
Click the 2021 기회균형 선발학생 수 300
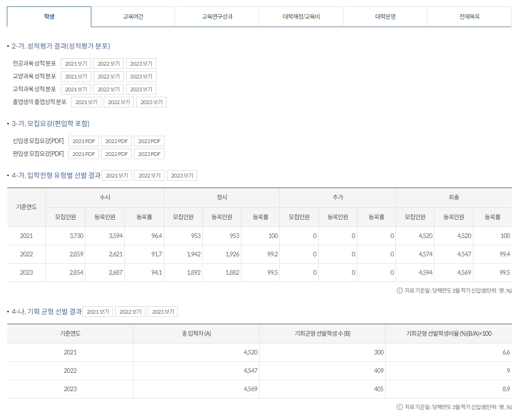click(x=378, y=353)
